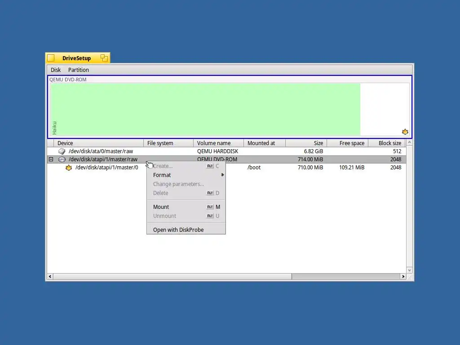Click the vertical scrollbar down arrow

410,270
